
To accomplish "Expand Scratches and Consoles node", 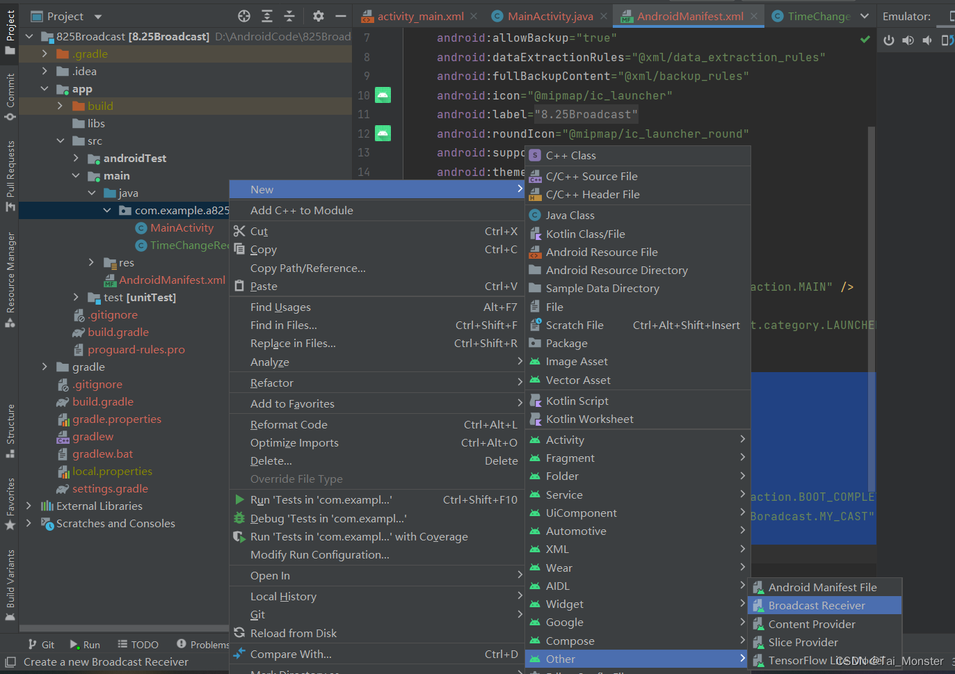I will (x=29, y=523).
